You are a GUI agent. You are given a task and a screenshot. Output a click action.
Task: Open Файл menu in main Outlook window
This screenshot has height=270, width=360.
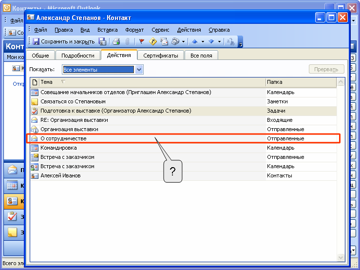[17, 20]
